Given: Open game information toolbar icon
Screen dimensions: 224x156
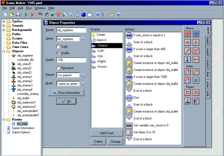Looking at the screenshot, I should tap(98, 15).
